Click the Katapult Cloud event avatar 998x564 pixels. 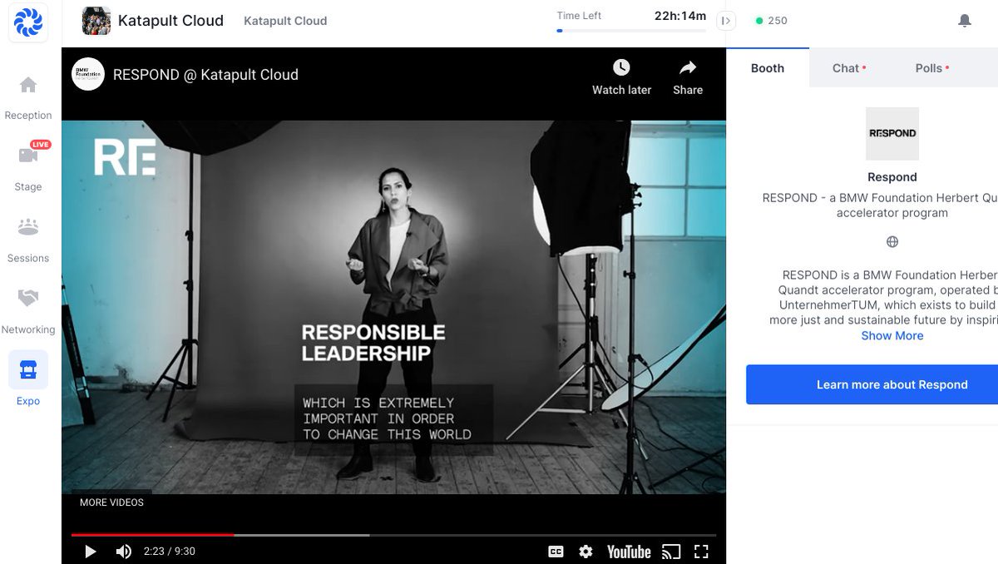96,21
